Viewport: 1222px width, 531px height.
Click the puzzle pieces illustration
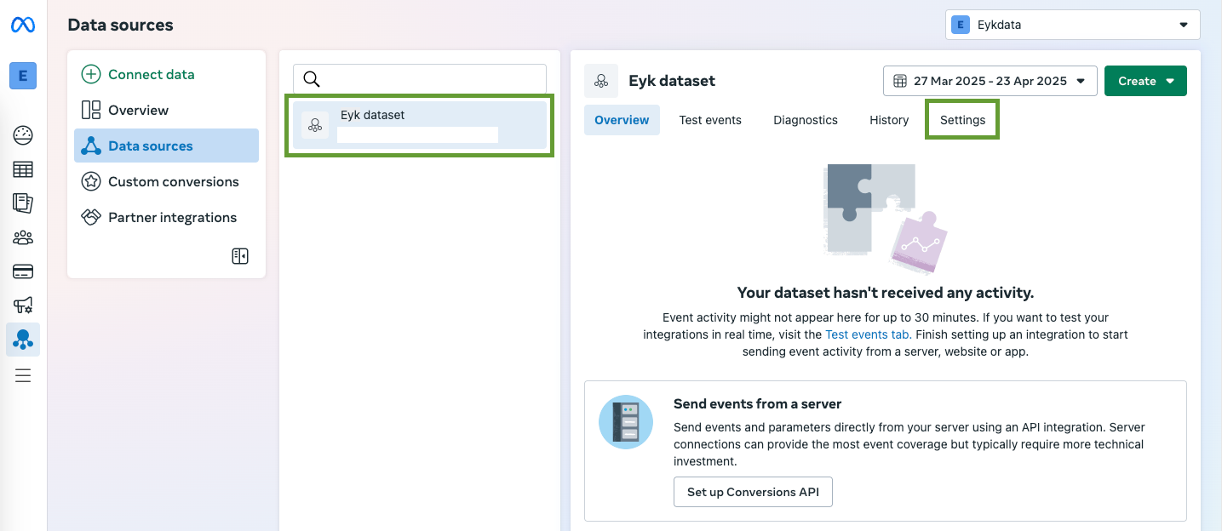pos(886,219)
